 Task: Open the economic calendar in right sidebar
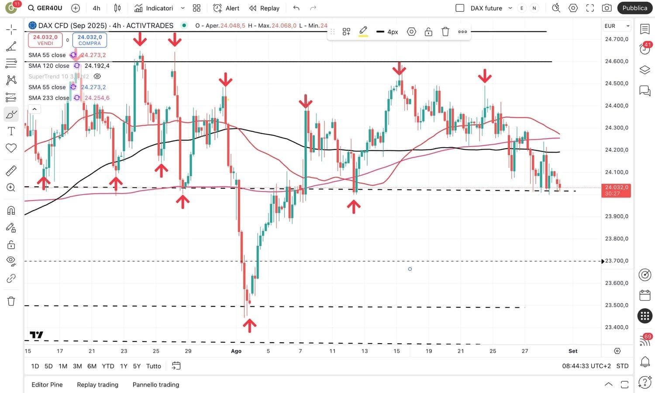(x=645, y=296)
